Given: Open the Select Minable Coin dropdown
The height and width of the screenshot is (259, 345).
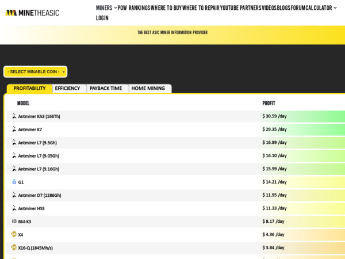Looking at the screenshot, I should coord(36,72).
